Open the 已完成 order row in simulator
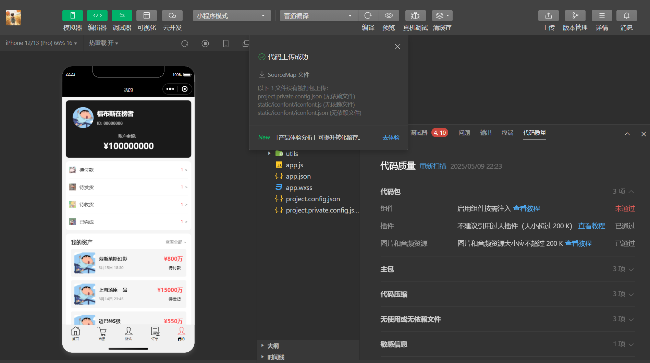This screenshot has height=363, width=650. pyautogui.click(x=128, y=222)
